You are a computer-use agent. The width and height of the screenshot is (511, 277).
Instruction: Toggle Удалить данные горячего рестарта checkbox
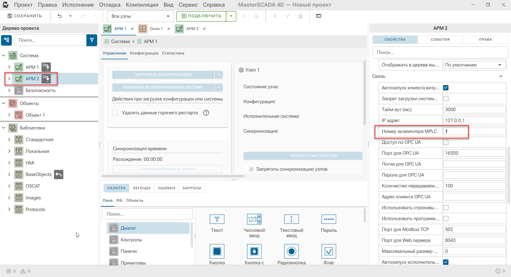click(115, 113)
